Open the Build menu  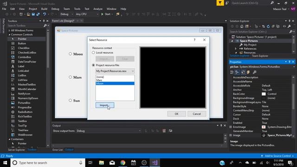tap(44, 9)
